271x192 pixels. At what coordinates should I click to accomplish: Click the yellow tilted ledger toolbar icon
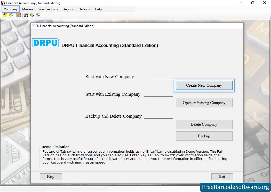(32, 16)
